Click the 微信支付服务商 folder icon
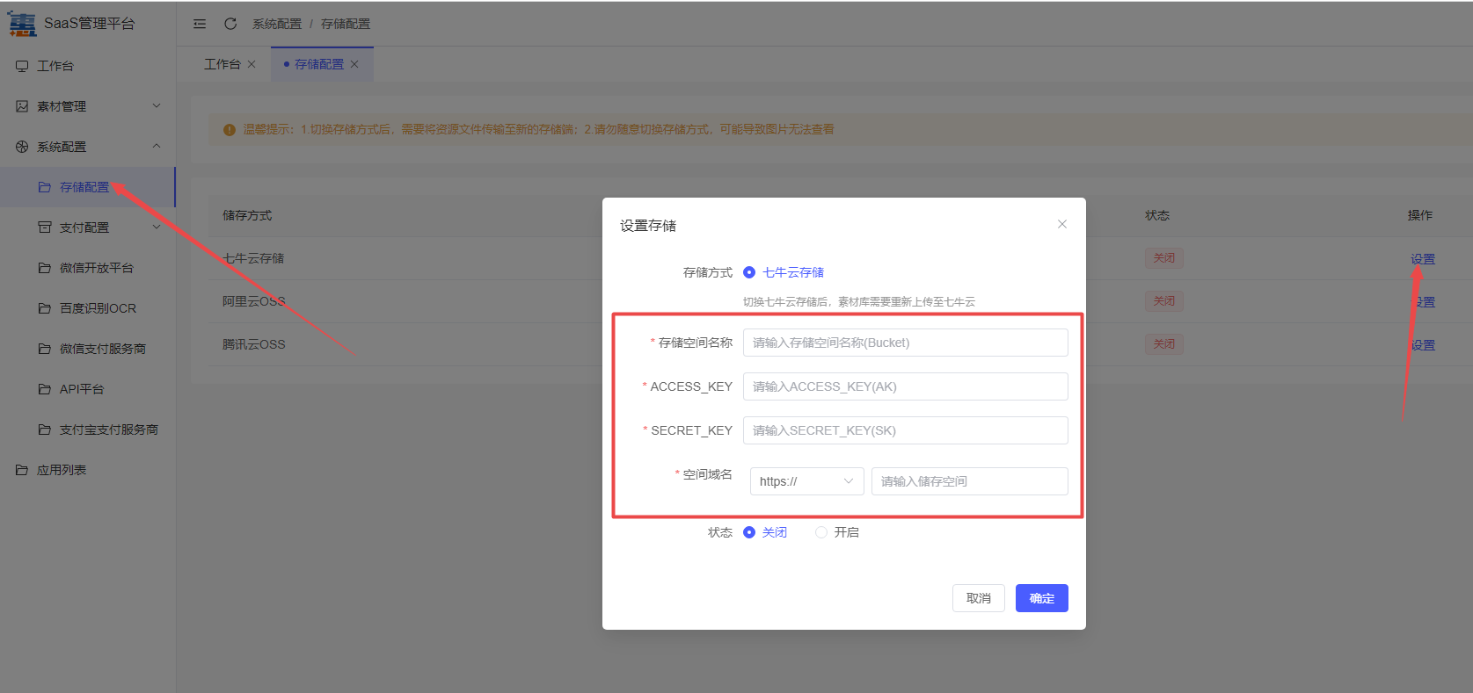Screen dimensions: 1473x693 tap(45, 349)
